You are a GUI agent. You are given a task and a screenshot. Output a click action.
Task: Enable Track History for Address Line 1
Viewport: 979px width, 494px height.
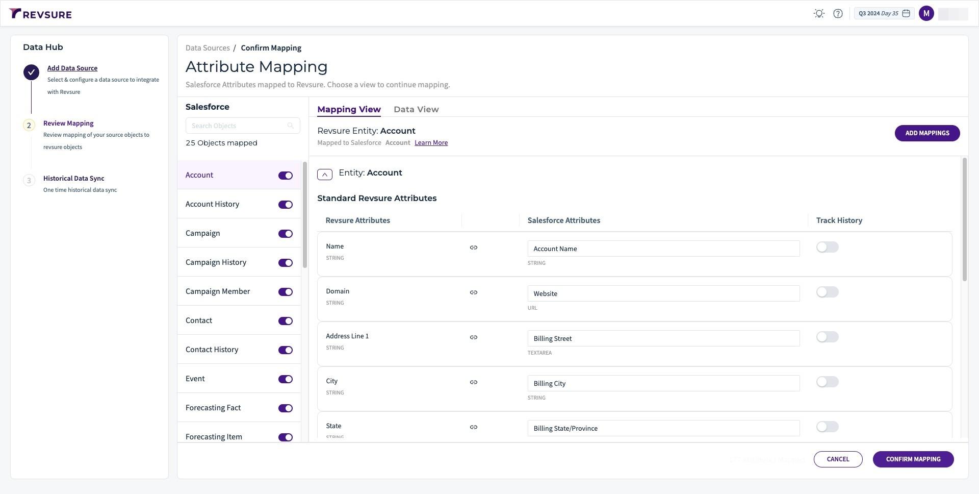pyautogui.click(x=827, y=337)
